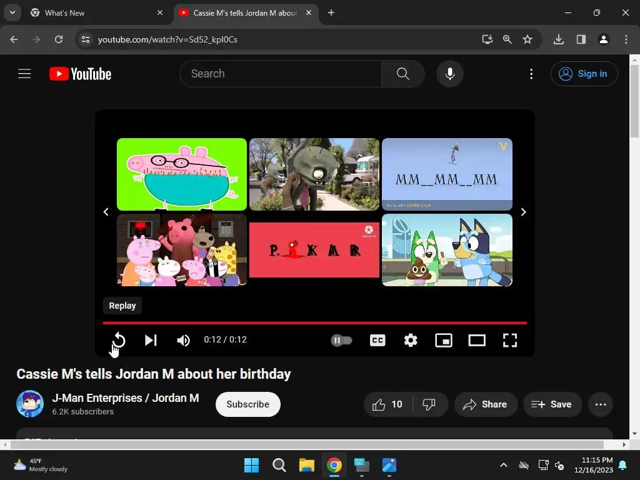Dislike this video
Screen dimensions: 640x480
point(429,404)
